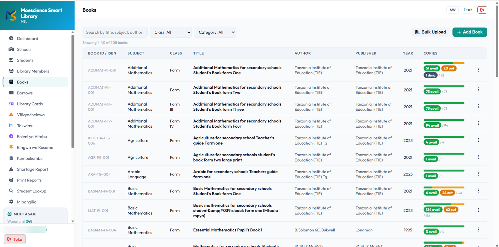Open row actions for KIOCHA-TG-006

pos(478,140)
